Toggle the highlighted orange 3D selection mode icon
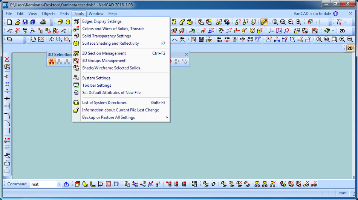Viewport: 358px width, 200px height. click(52, 62)
